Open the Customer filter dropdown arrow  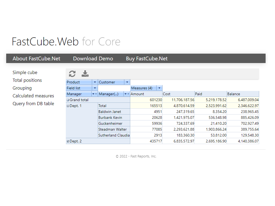127,82
